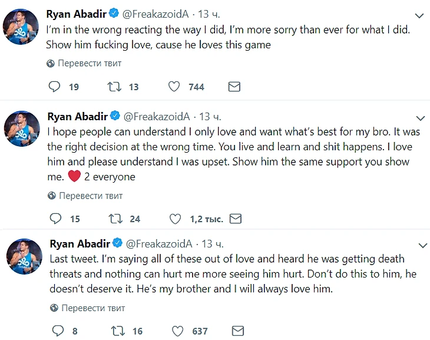This screenshot has height=340, width=430.
Task: Like the tweet with 637 likes
Action: click(x=178, y=331)
